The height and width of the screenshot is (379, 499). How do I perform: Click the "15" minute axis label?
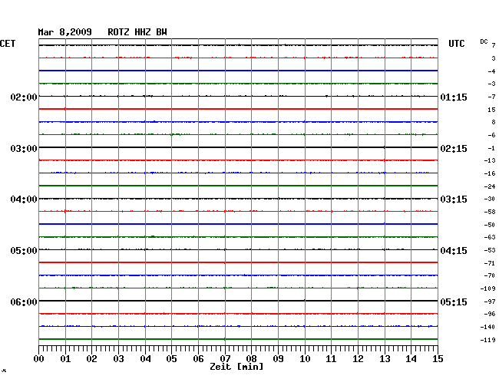pos(438,358)
